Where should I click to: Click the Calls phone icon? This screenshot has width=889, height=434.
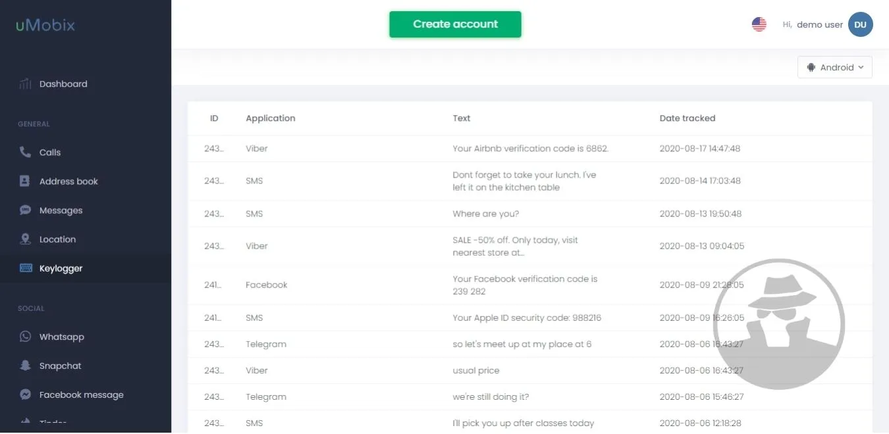click(25, 152)
